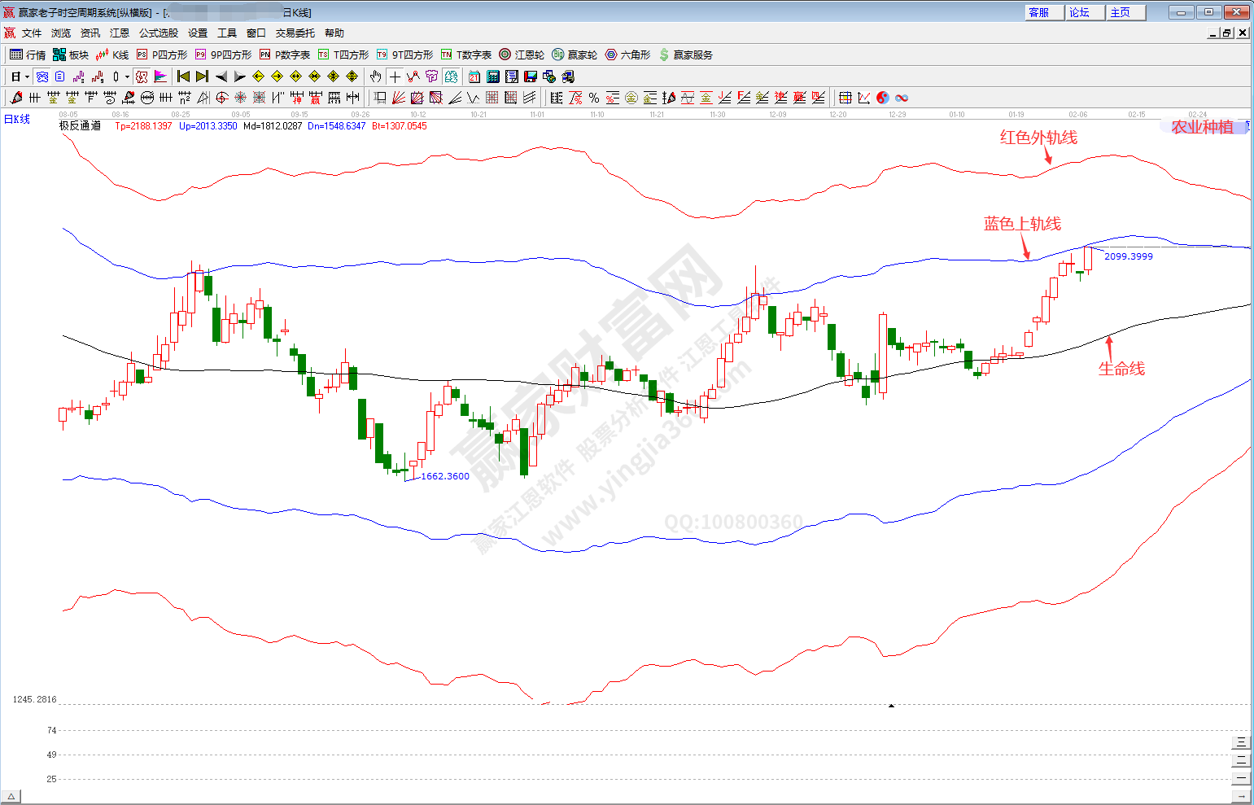Expand panel with bottom-left triangle button
1254x805 pixels.
[11, 796]
